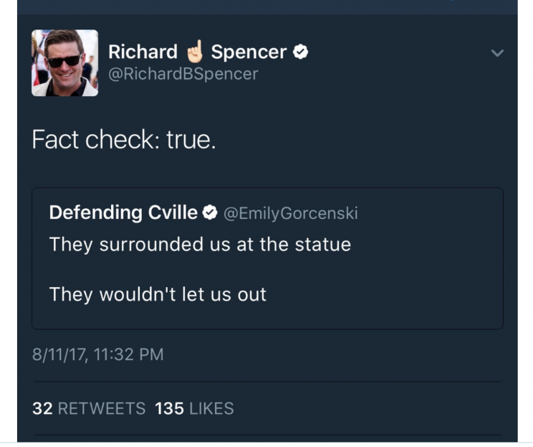533x447 pixels.
Task: Click the word "Richard" in display name
Action: click(143, 52)
